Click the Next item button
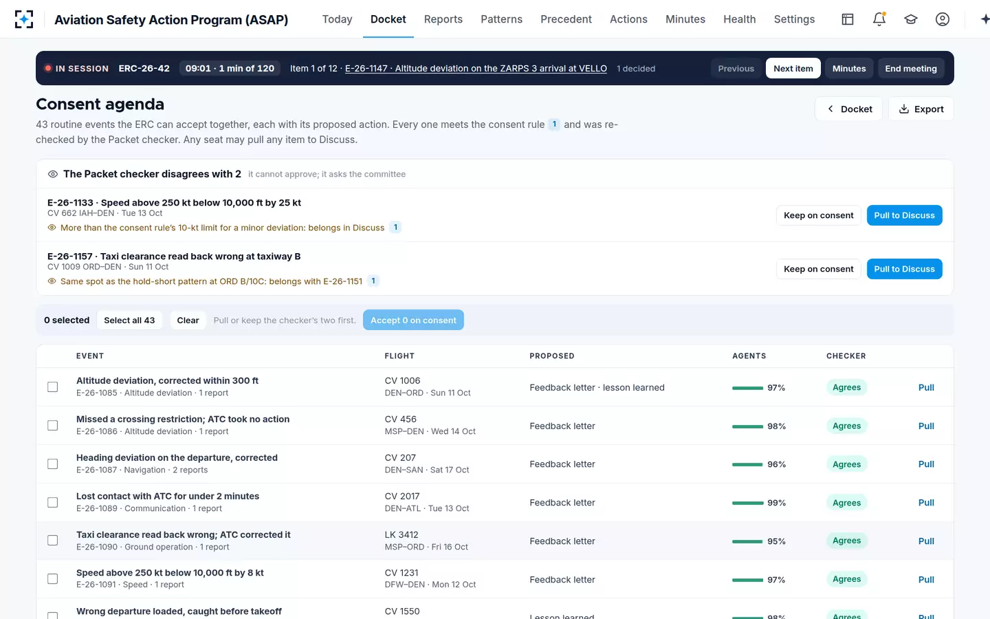The height and width of the screenshot is (619, 990). (793, 68)
